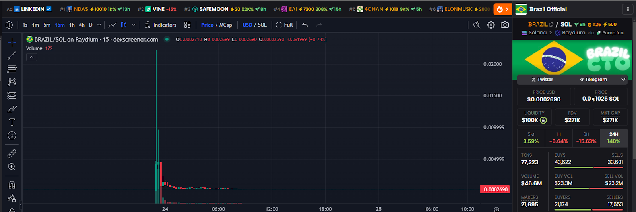Toggle stay-in-drawing-mode pencil lock

(x=12, y=198)
